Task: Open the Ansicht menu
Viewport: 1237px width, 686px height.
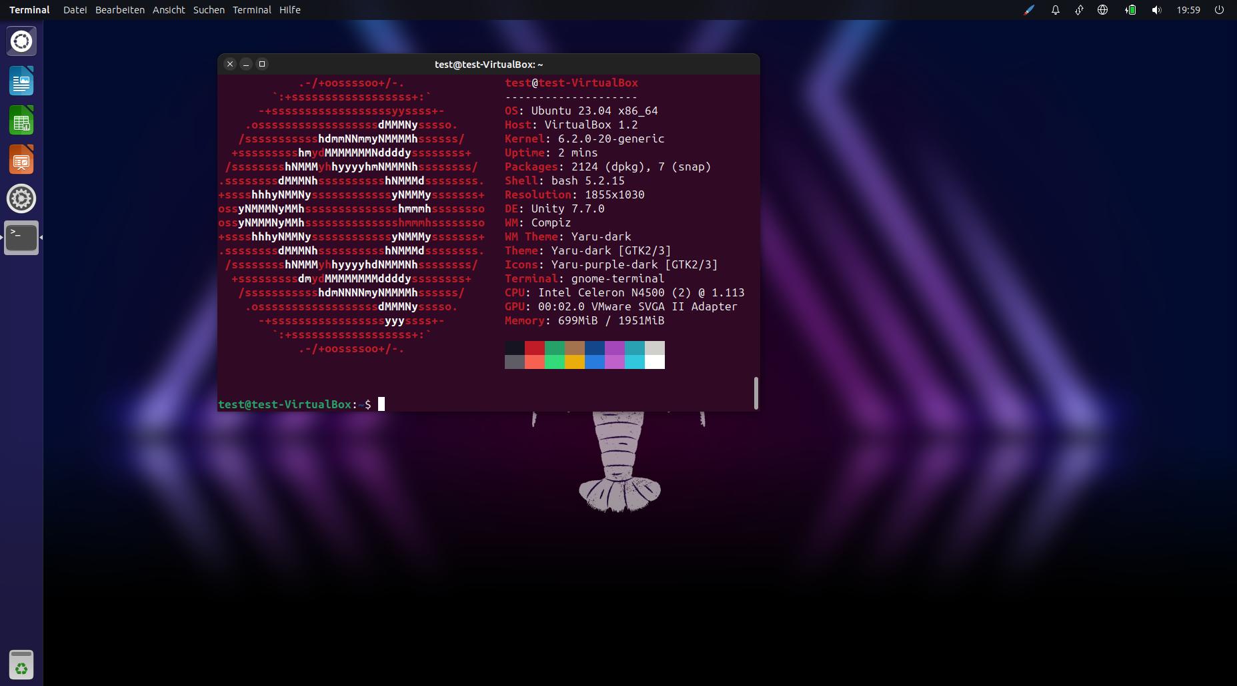Action: click(169, 10)
